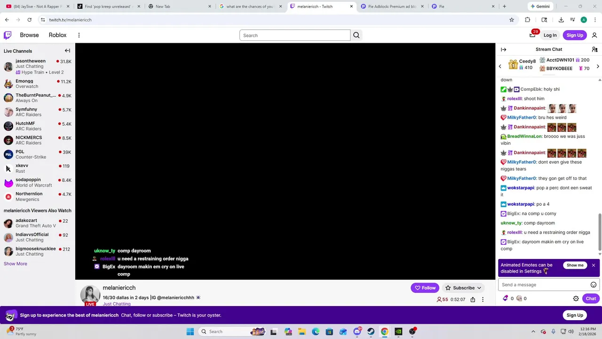Open Microsoft Edge from the taskbar
Image resolution: width=602 pixels, height=339 pixels.
pos(316,331)
